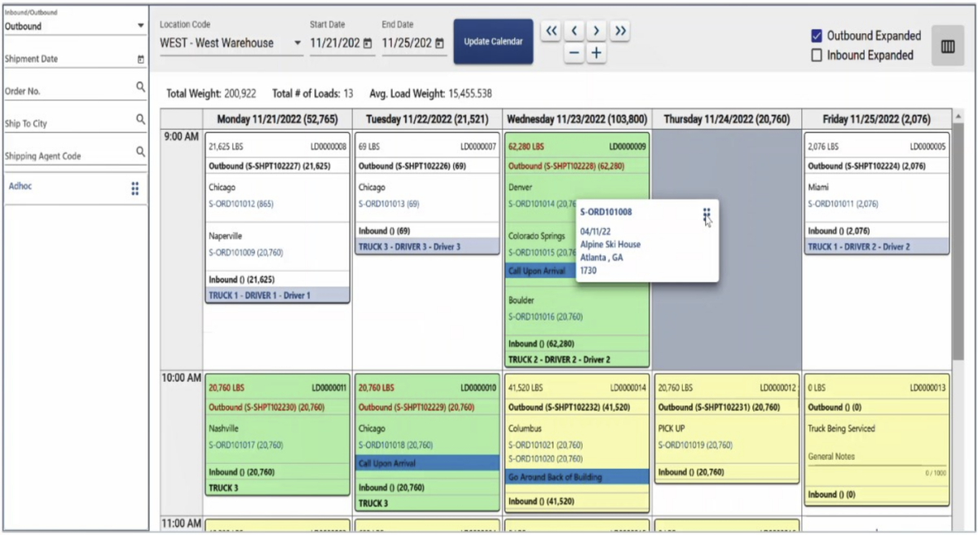The width and height of the screenshot is (978, 535).
Task: Jump back with the double left arrow
Action: click(x=551, y=31)
